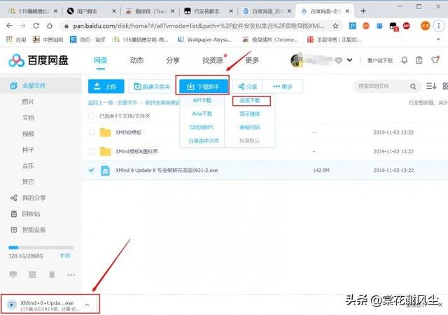Check the XMind模板&图标库 folder checkbox
Image resolution: width=448 pixels, height=315 pixels.
point(92,151)
